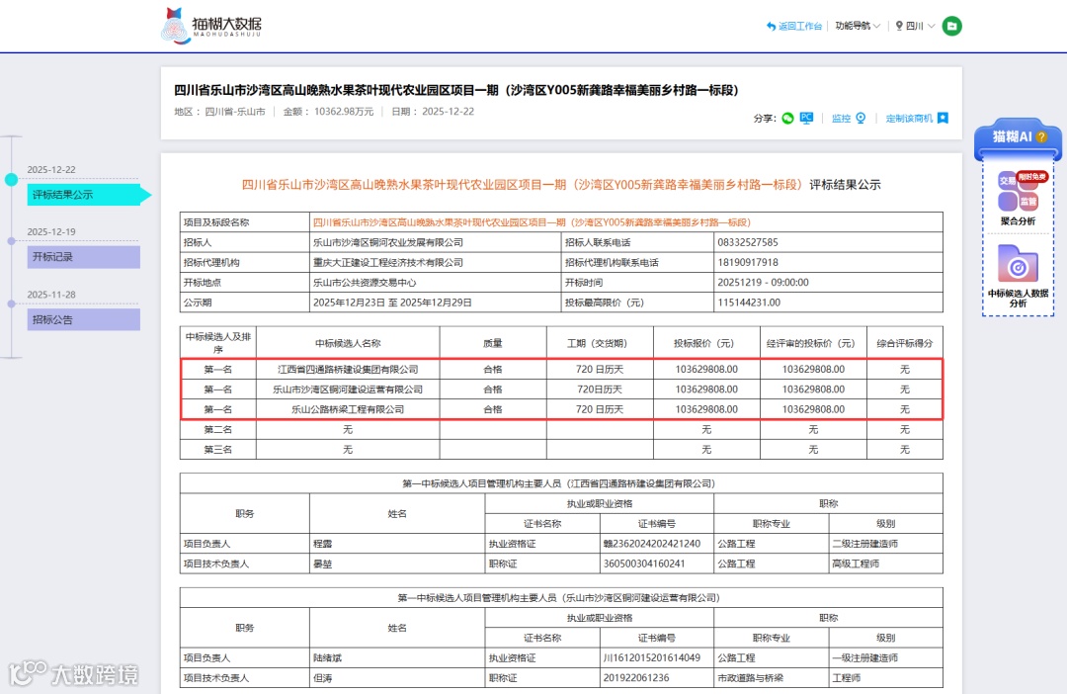Screen dimensions: 1067x694
Task: Click certificate number 201922061236
Action: (636, 678)
